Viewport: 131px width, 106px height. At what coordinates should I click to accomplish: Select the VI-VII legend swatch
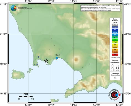tap(115, 47)
